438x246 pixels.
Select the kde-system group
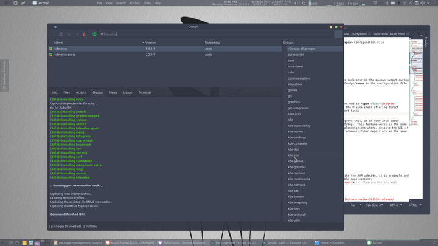click(x=296, y=197)
